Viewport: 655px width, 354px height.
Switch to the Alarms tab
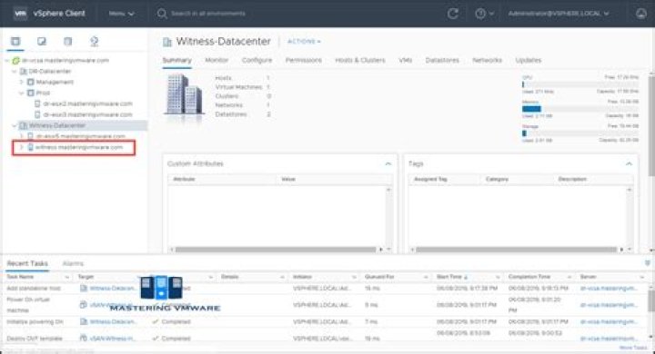(73, 263)
